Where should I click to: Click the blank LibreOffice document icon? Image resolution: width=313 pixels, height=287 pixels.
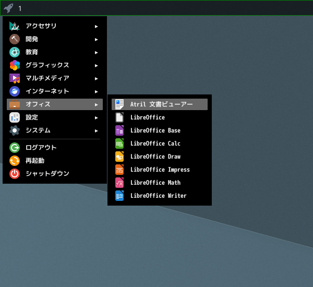pos(119,117)
